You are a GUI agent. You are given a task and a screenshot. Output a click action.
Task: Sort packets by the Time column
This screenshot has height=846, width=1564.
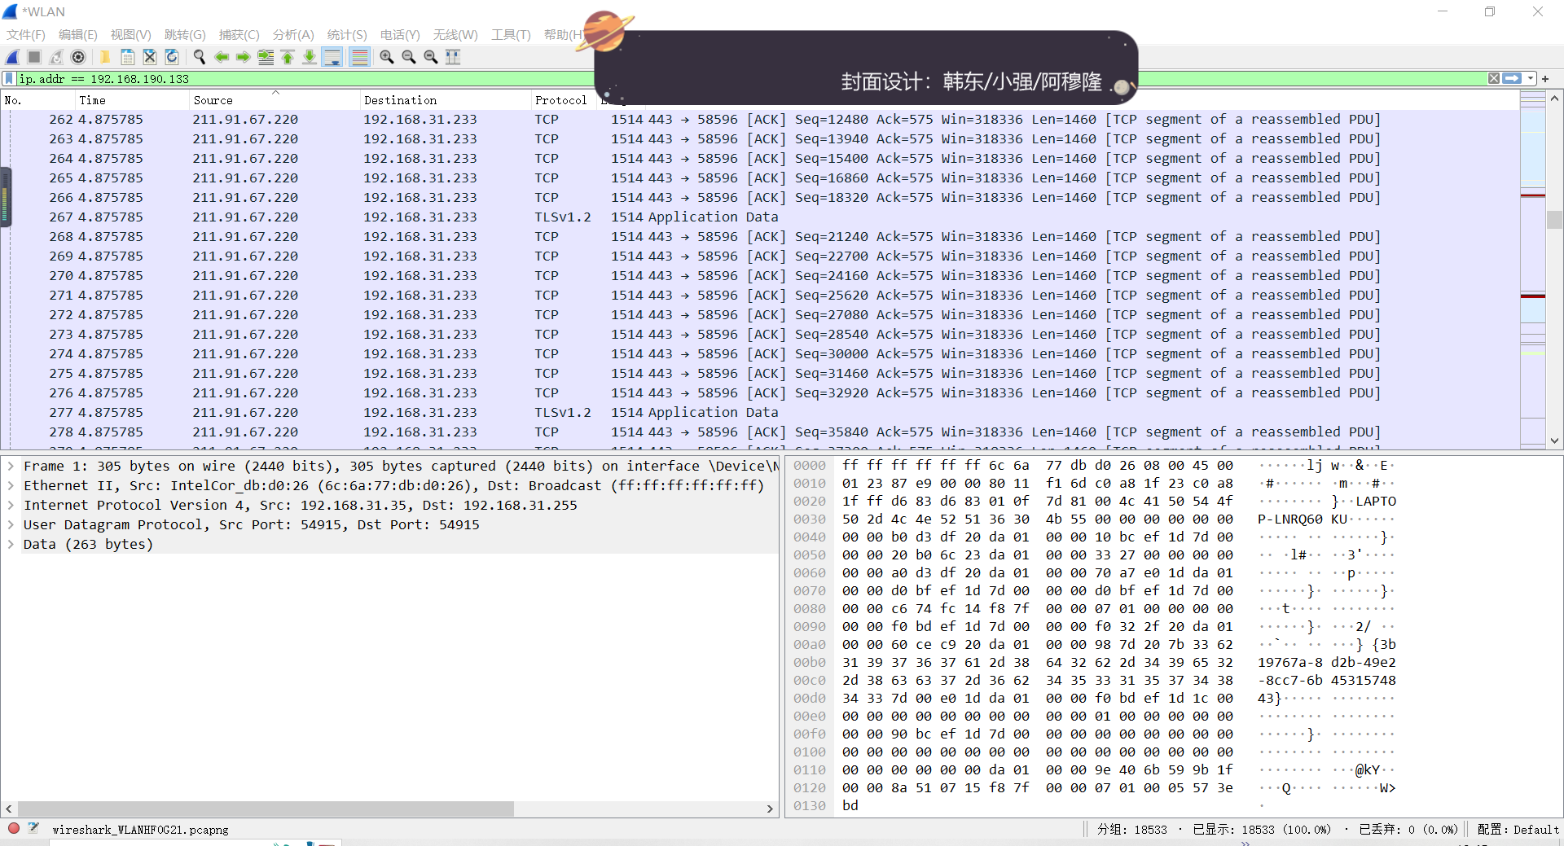tap(132, 100)
